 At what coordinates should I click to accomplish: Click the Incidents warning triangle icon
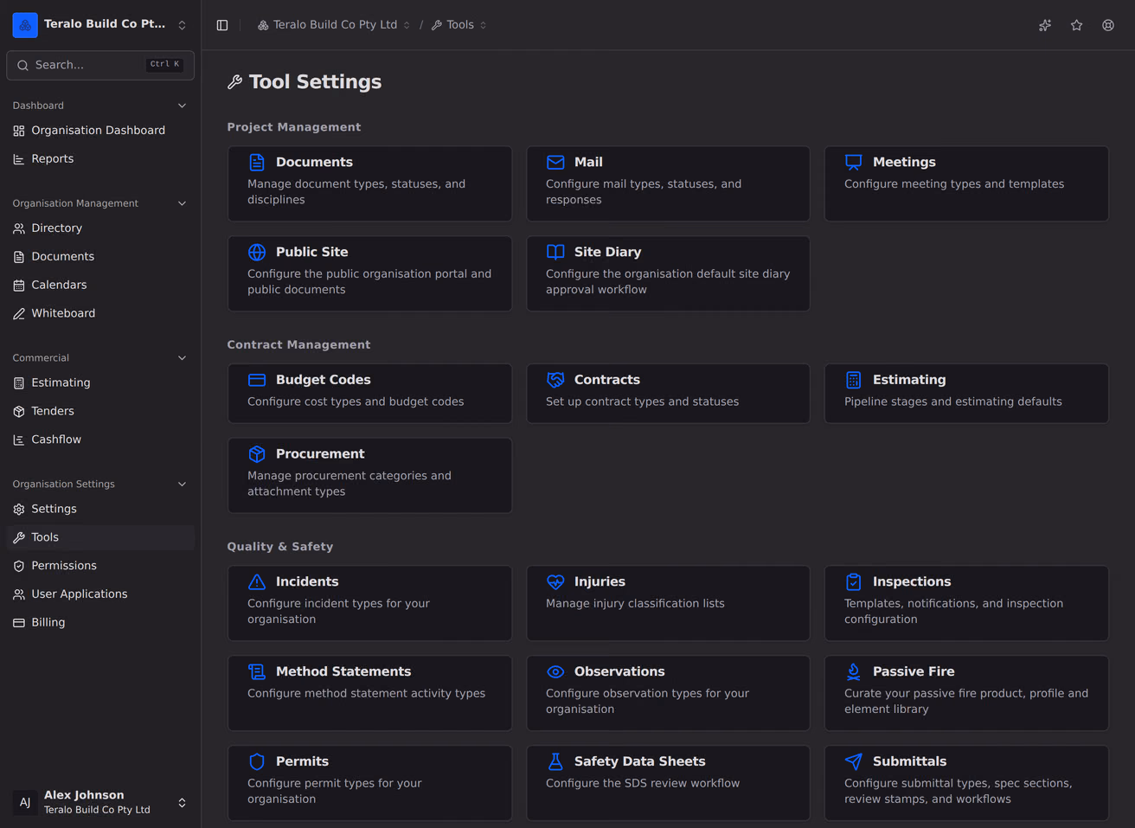(x=257, y=581)
